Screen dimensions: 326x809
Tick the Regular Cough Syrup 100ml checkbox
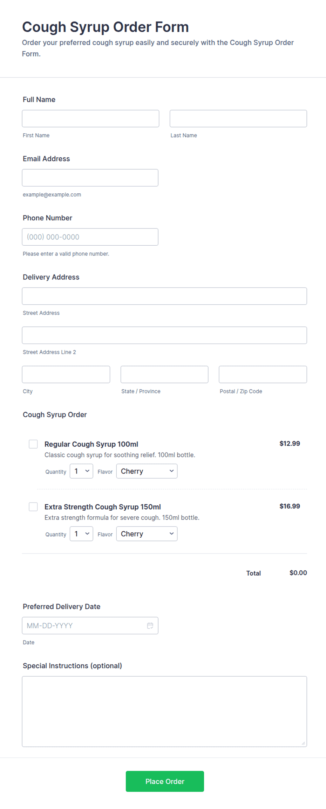33,444
